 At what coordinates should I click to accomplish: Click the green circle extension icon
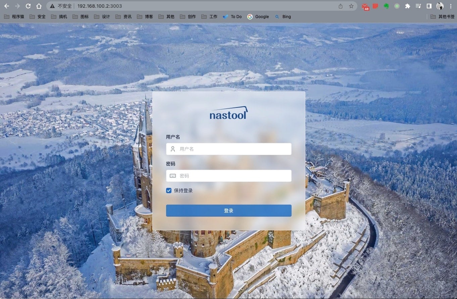[x=397, y=6]
